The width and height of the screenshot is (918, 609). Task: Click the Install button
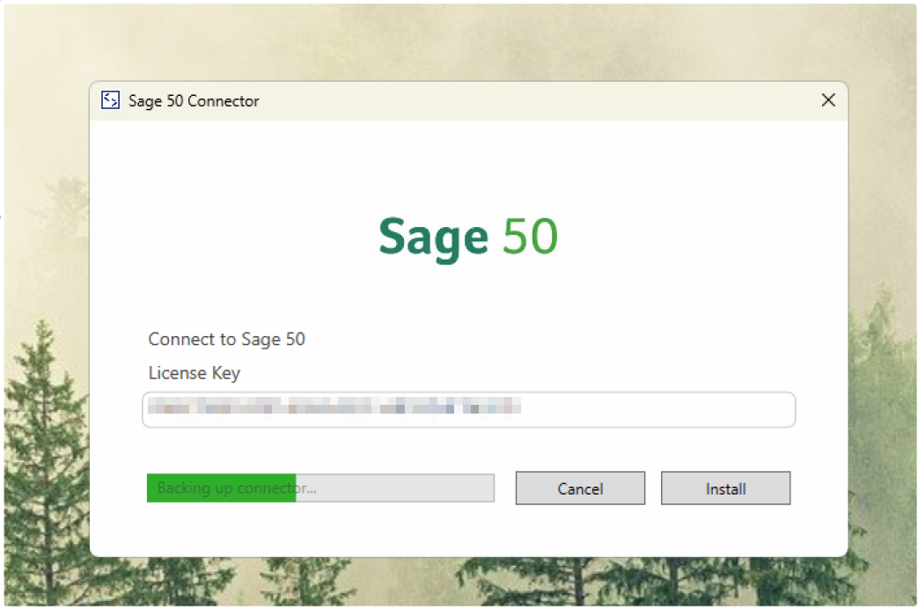[x=725, y=488]
